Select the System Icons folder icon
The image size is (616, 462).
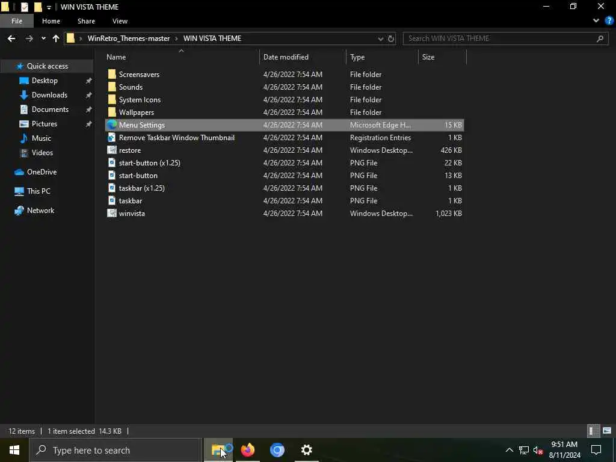point(112,99)
